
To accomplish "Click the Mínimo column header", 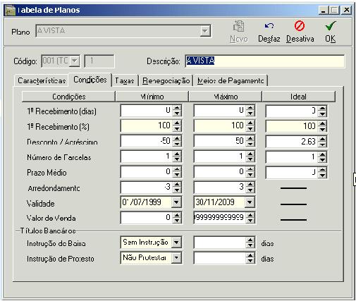I will [152, 97].
